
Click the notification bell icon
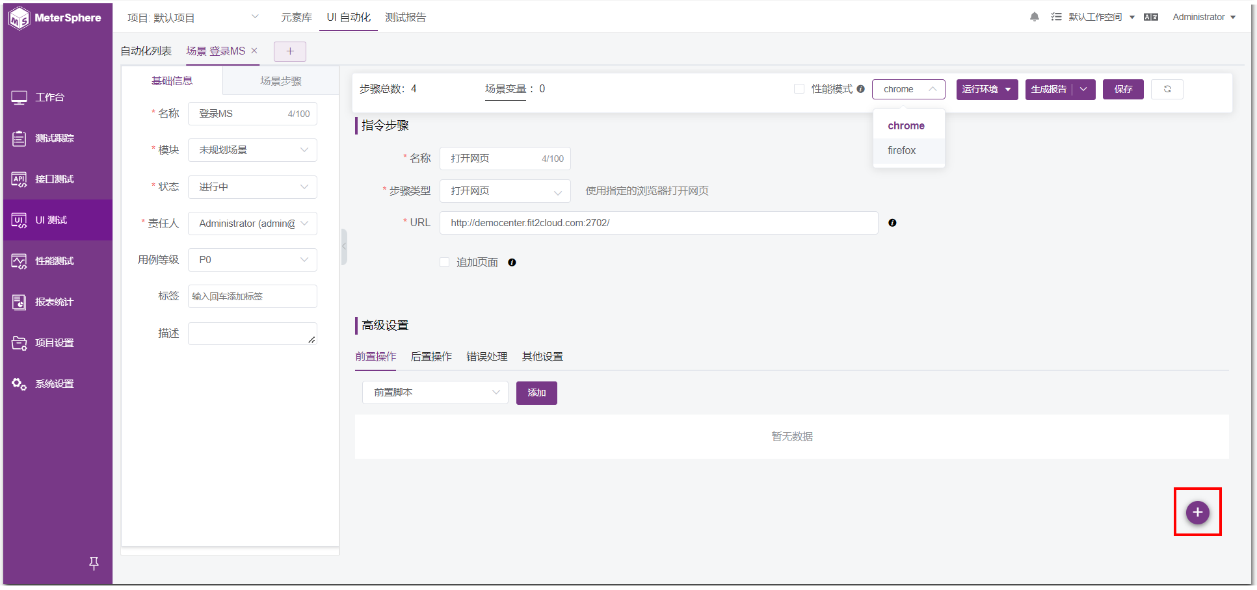[x=1034, y=17]
